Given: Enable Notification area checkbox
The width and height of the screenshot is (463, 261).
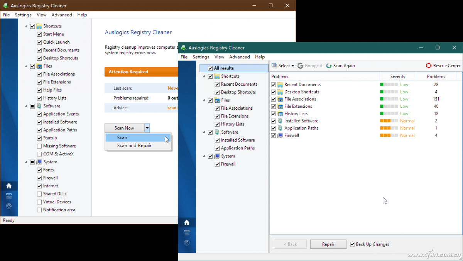Looking at the screenshot, I should [39, 210].
